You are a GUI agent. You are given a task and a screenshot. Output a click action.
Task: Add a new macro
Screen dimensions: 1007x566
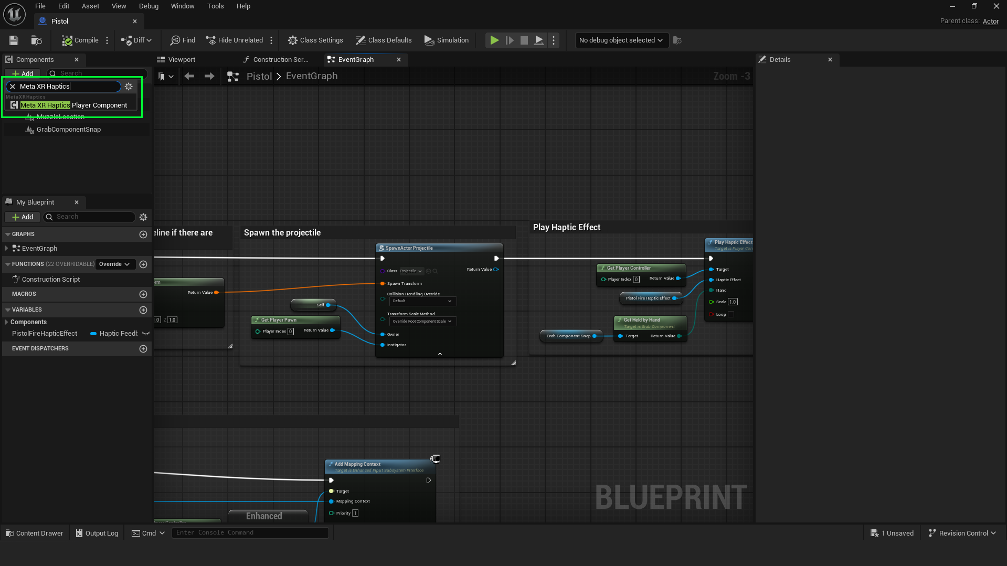point(143,294)
